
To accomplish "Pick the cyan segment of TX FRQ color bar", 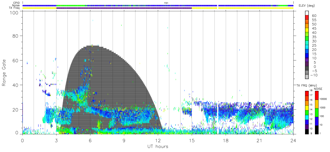I will pyautogui.click(x=307, y=117).
